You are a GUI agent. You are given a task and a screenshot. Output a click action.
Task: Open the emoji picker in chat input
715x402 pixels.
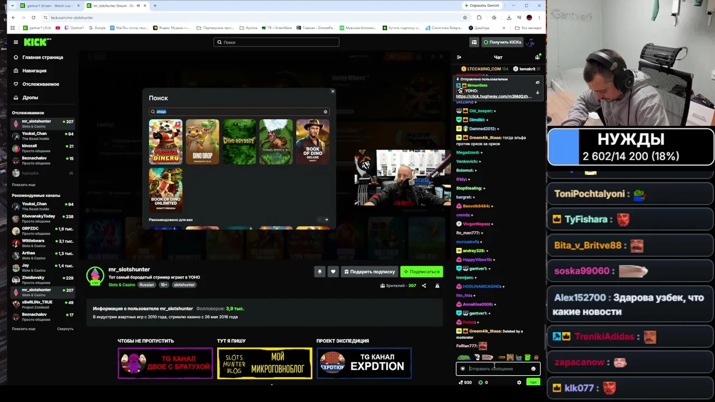[x=533, y=368]
